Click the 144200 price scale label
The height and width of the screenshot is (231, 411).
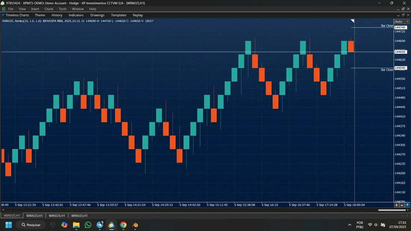click(x=400, y=173)
